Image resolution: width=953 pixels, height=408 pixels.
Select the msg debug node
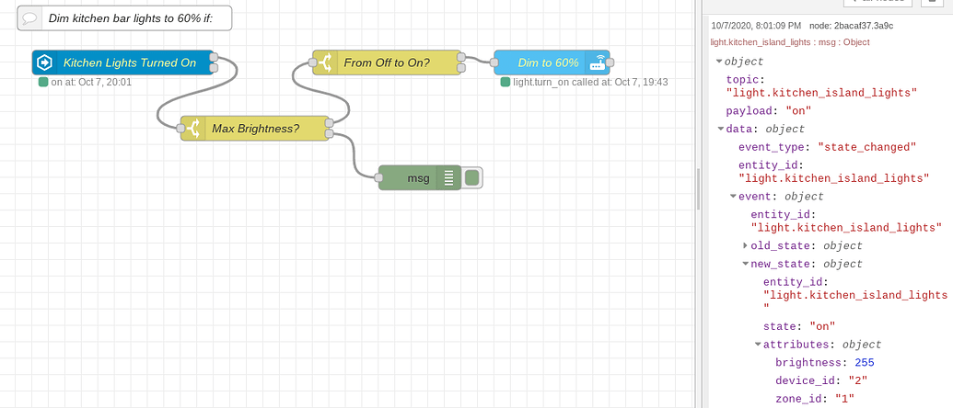tap(420, 178)
